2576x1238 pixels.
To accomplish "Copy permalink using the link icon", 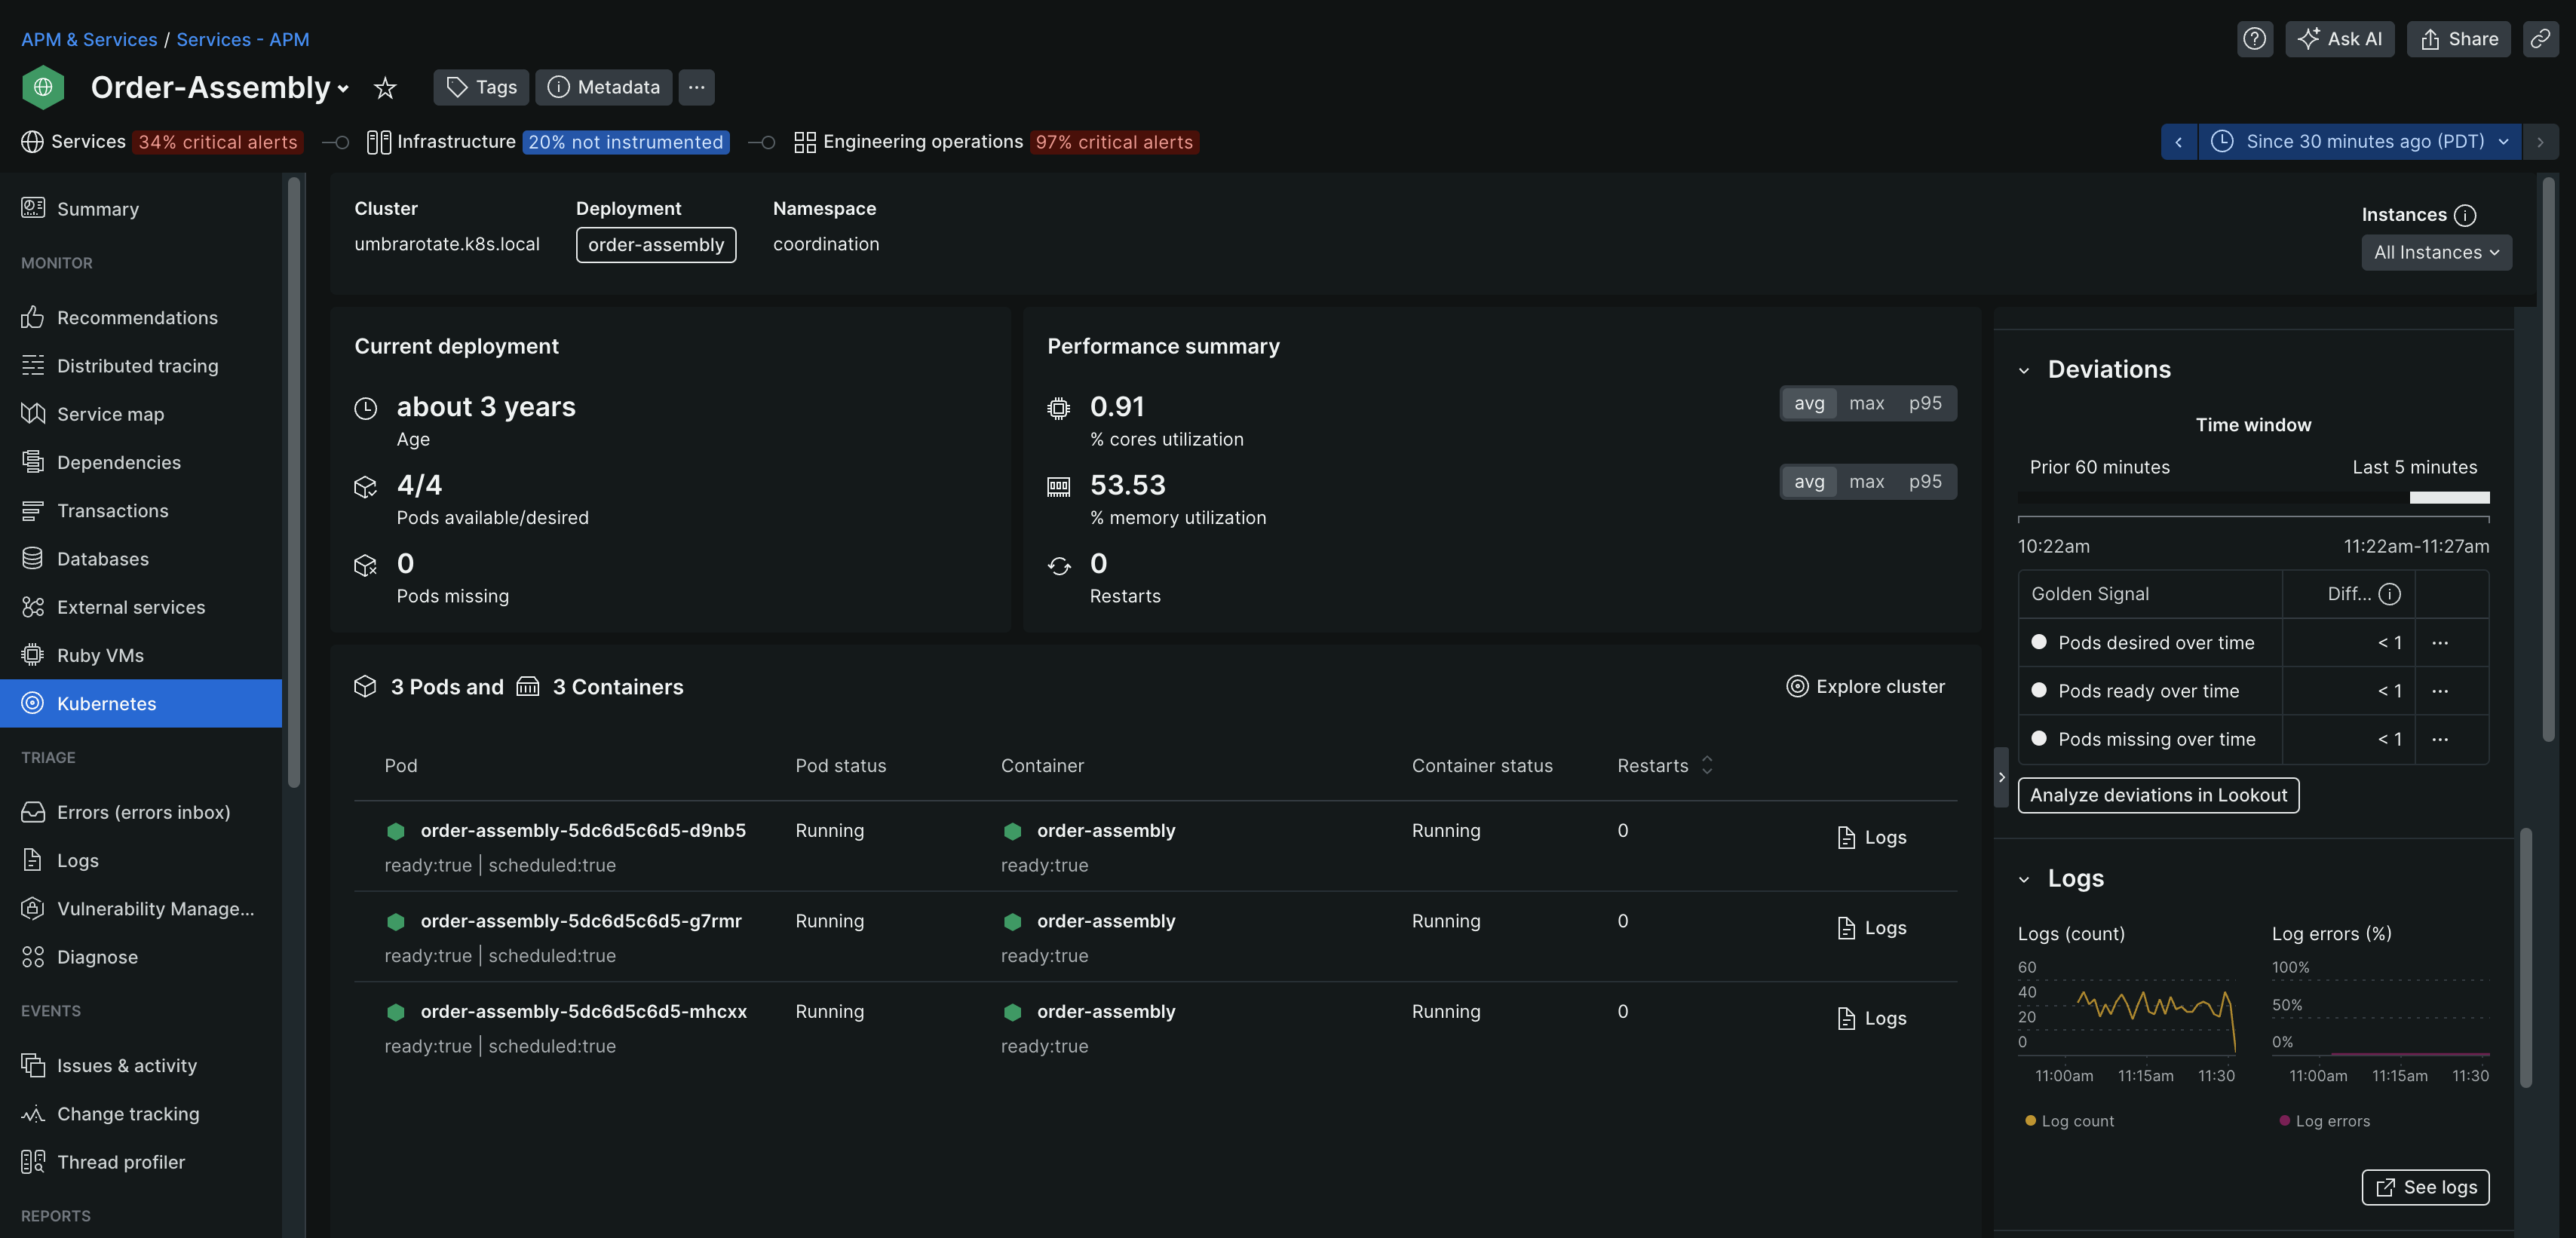I will click(x=2540, y=39).
